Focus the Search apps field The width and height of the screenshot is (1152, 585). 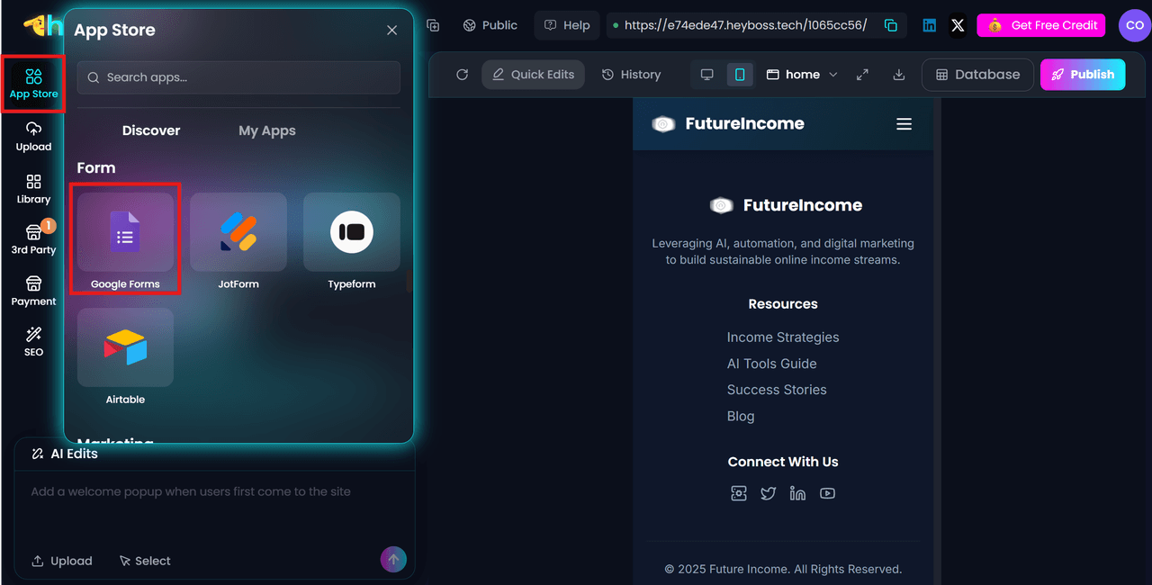[238, 77]
